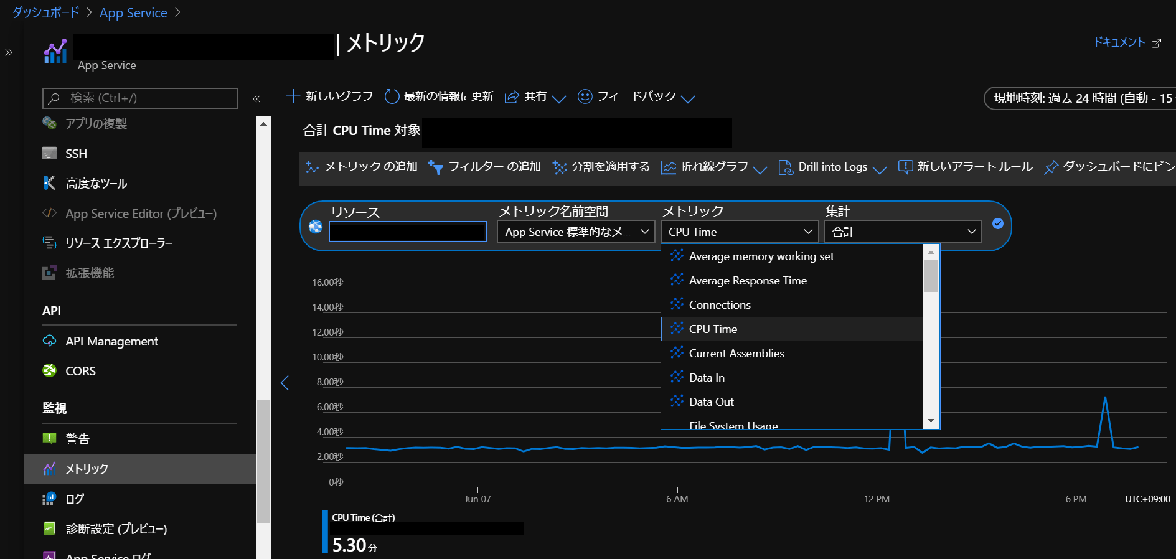Open the 共有 share dropdown

535,96
